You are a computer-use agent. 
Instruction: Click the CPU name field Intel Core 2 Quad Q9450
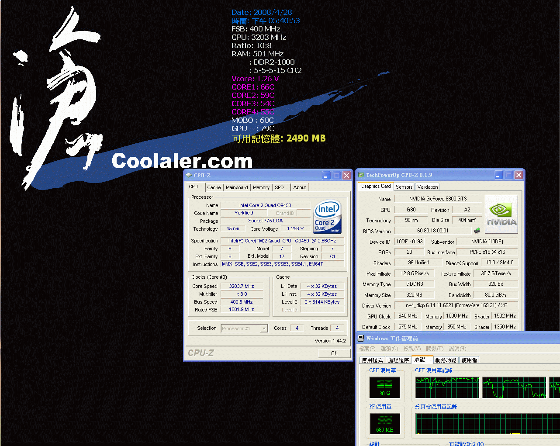[x=265, y=205]
